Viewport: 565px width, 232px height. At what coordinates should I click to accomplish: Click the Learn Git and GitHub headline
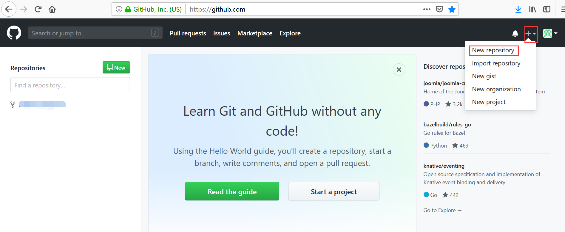pyautogui.click(x=282, y=121)
